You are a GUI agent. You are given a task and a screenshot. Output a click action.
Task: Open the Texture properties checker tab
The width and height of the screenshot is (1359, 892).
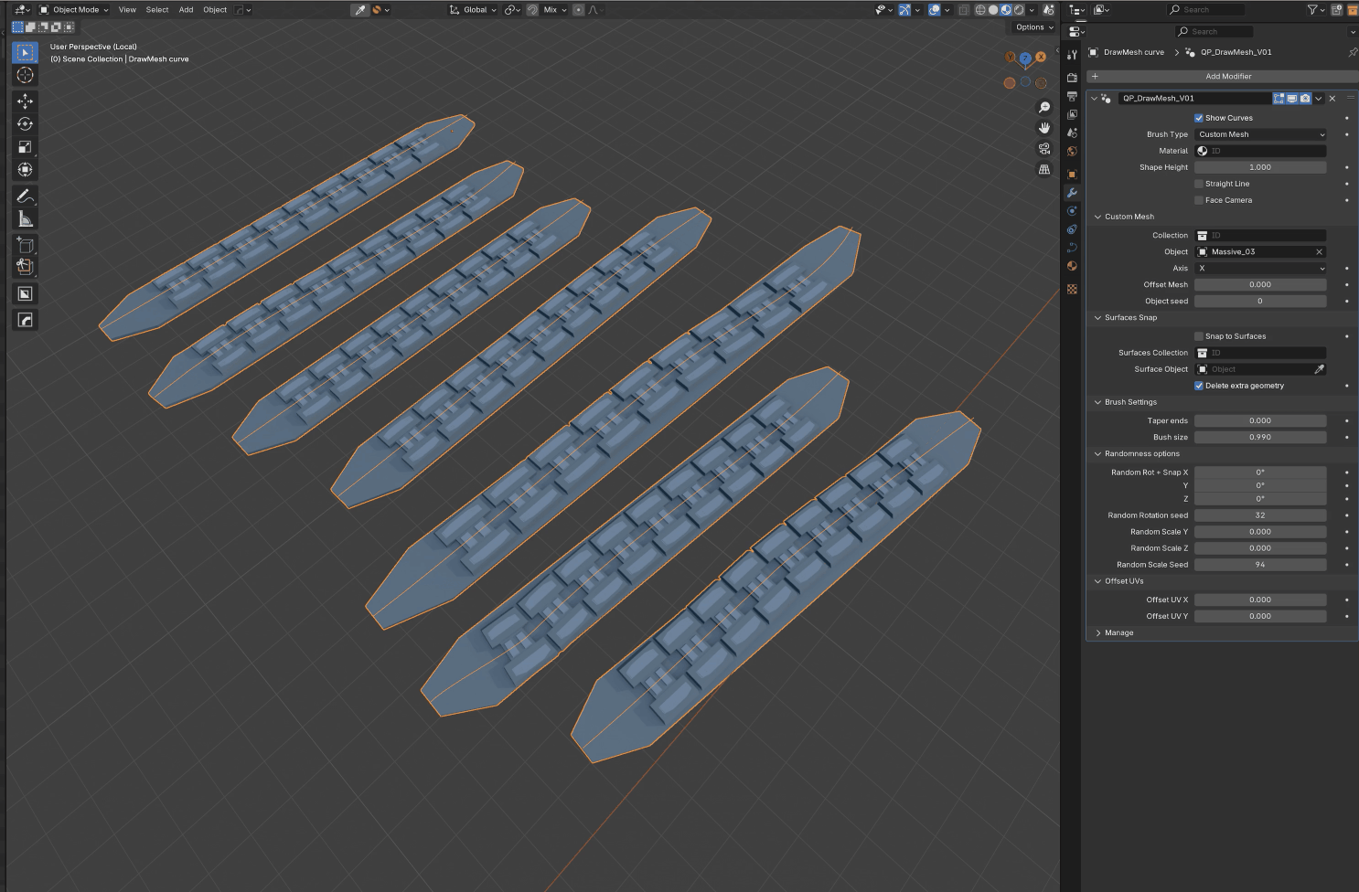[1072, 289]
